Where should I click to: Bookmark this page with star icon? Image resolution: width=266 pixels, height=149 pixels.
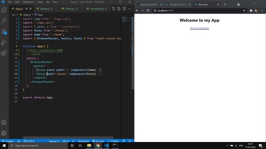[x=244, y=11]
